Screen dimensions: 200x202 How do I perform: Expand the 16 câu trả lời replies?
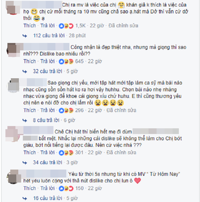47,198
